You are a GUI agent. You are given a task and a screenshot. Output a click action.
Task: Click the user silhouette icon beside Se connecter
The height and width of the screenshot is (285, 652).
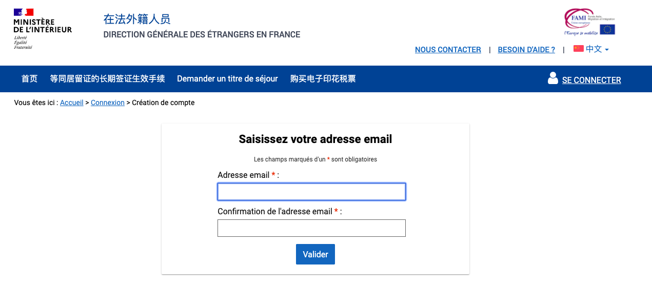coord(552,78)
